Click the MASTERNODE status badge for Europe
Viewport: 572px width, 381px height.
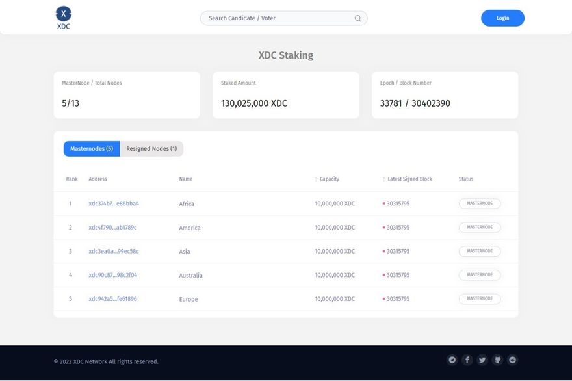click(x=480, y=299)
